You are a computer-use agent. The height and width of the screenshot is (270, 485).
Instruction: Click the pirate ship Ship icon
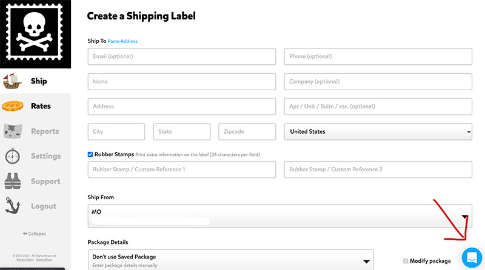13,81
